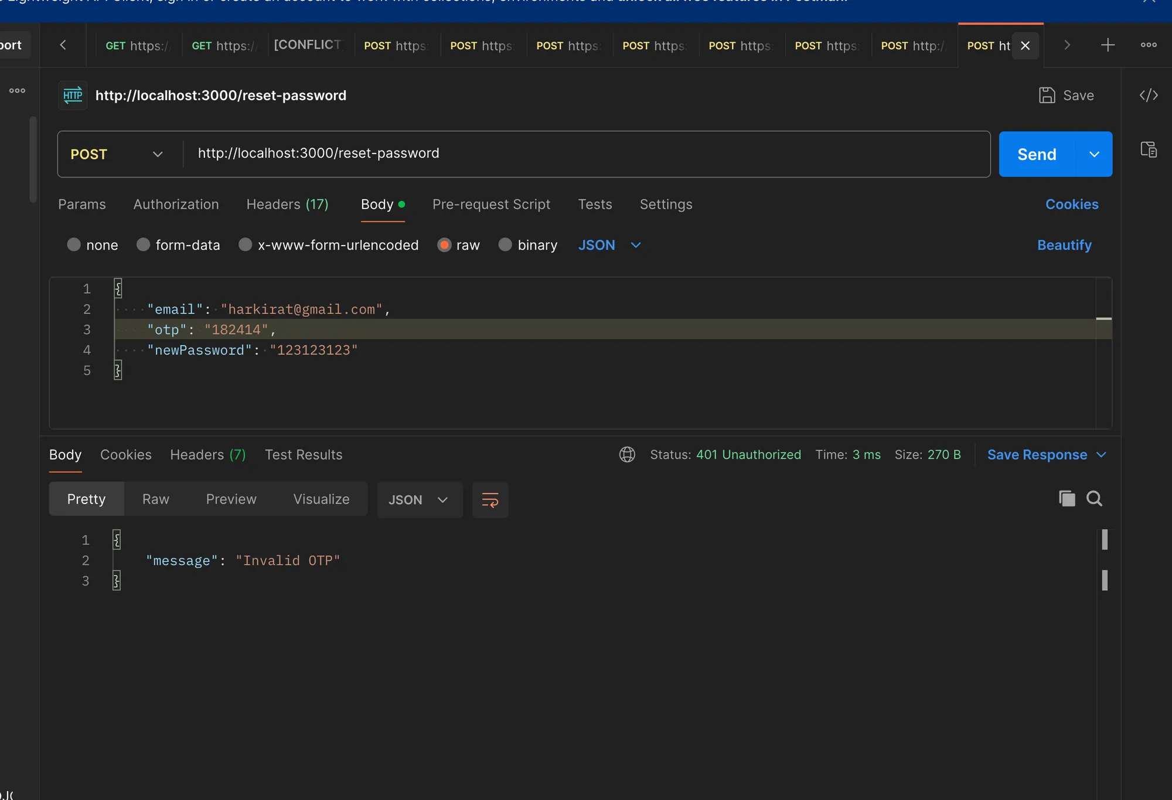Switch to the Headers (17) tab
The image size is (1172, 800).
pos(287,205)
